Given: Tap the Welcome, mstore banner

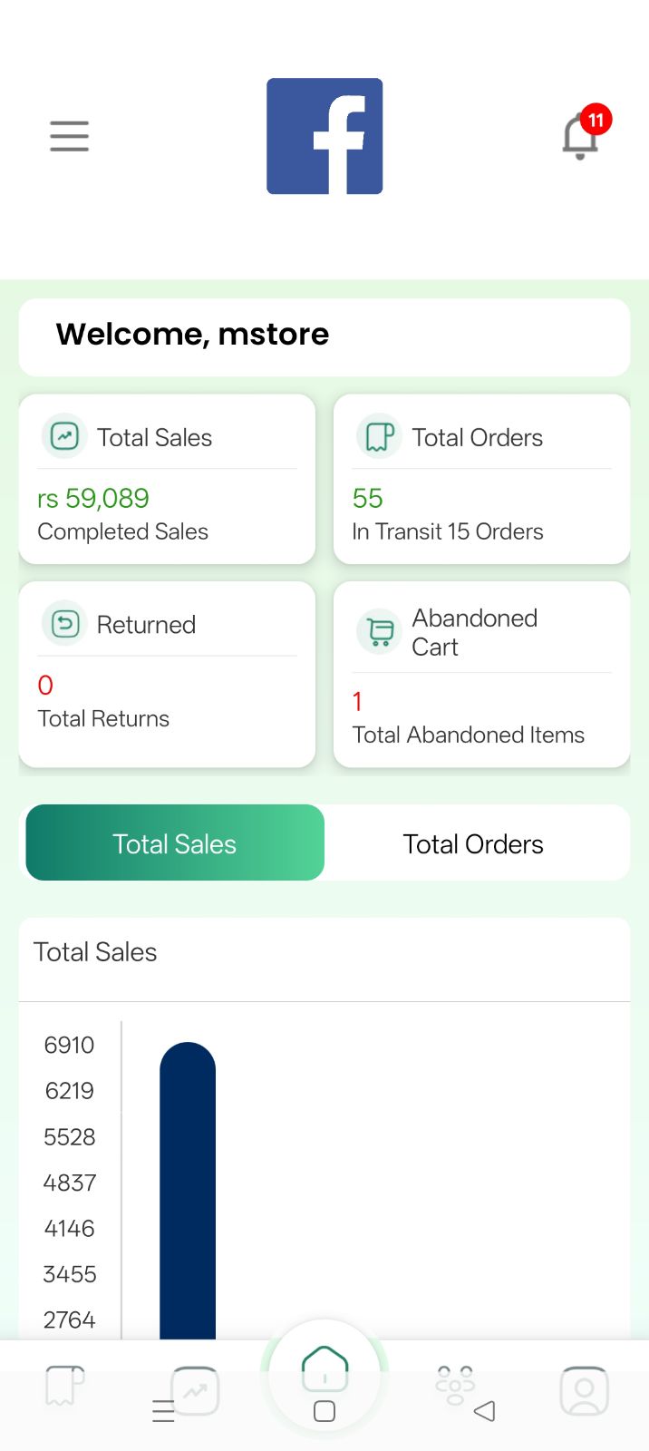Looking at the screenshot, I should [324, 336].
